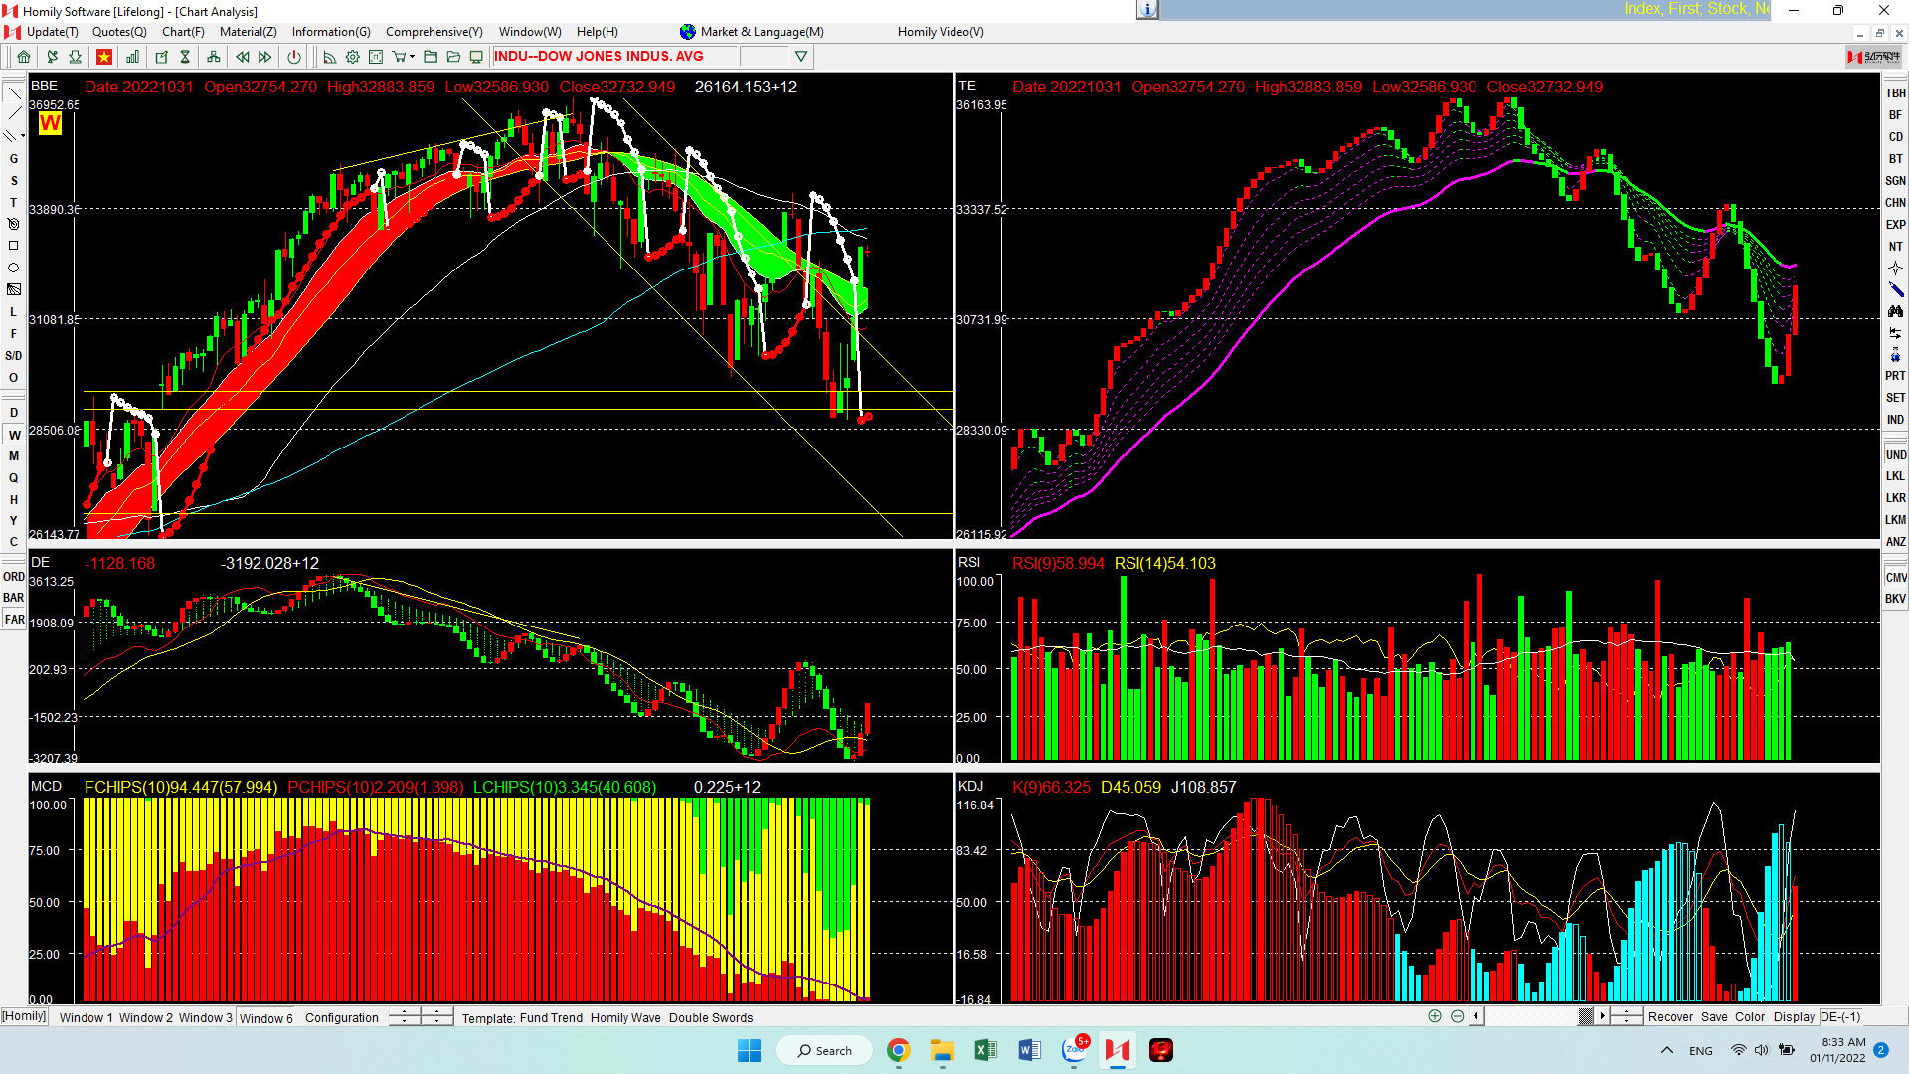The width and height of the screenshot is (1909, 1074).
Task: Click the Color option in bottom bar
Action: tap(1749, 1016)
